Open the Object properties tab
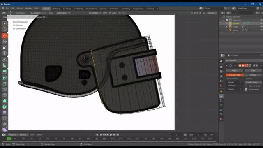Image resolution: width=263 pixels, height=148 pixels. click(x=221, y=91)
